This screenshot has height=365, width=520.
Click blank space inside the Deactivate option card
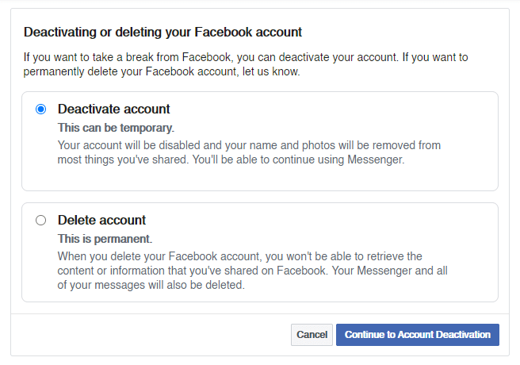coord(260,178)
